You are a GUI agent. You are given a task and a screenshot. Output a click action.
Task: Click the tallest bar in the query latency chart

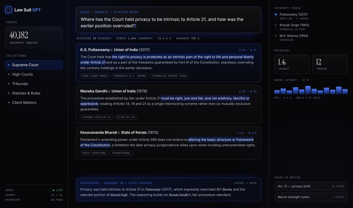point(308,90)
